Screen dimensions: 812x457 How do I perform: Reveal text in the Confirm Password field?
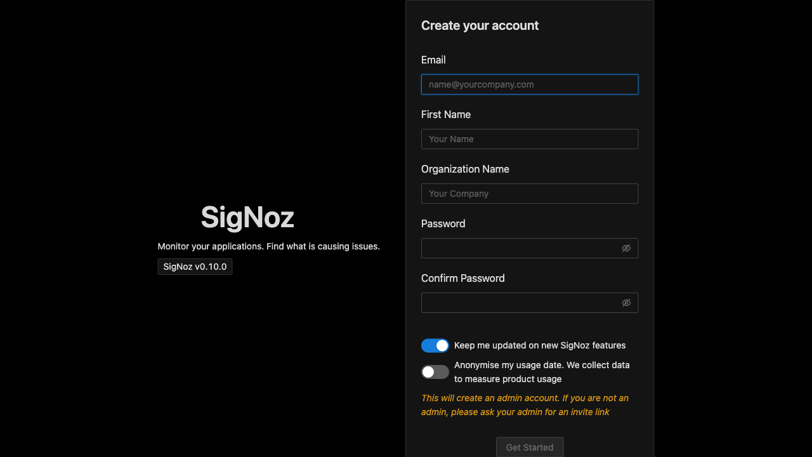pos(626,303)
